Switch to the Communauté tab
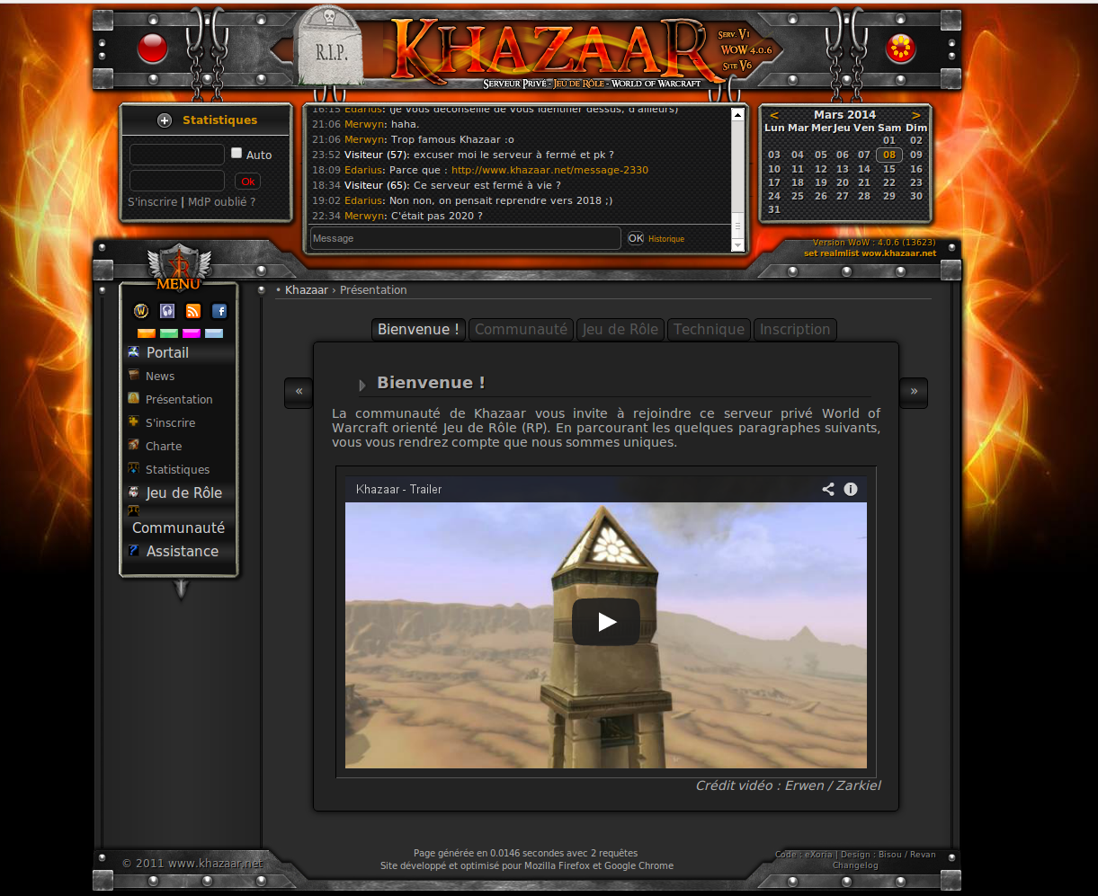1098x896 pixels. point(522,330)
